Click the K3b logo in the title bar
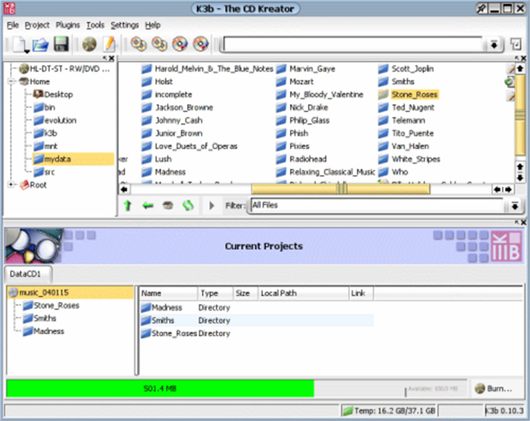Image resolution: width=530 pixels, height=421 pixels. click(10, 8)
